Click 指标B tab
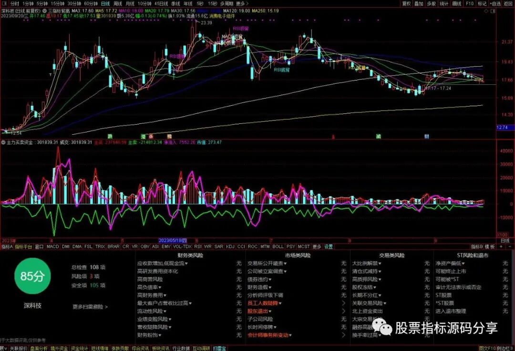The width and height of the screenshot is (515, 351). (477, 246)
